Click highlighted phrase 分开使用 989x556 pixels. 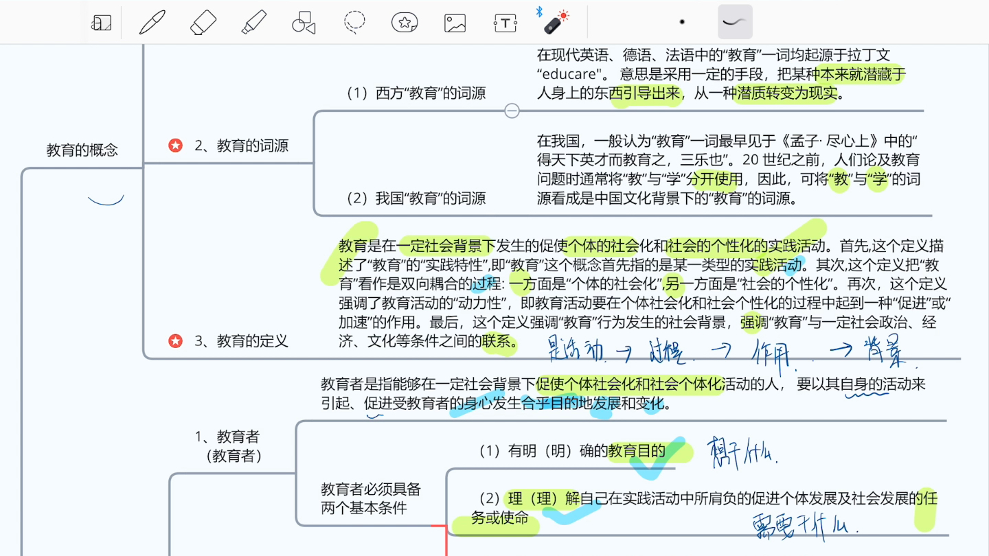click(714, 180)
